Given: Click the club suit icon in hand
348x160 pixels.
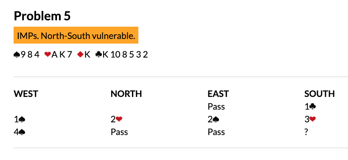Looking at the screenshot, I should 99,54.
